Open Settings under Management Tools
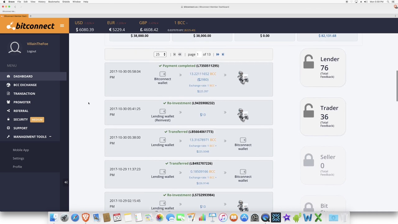398x224 pixels. pyautogui.click(x=18, y=158)
